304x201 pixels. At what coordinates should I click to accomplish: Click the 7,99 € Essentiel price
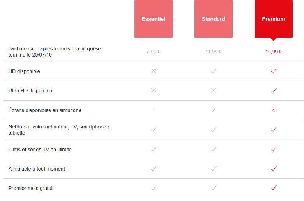(x=154, y=52)
